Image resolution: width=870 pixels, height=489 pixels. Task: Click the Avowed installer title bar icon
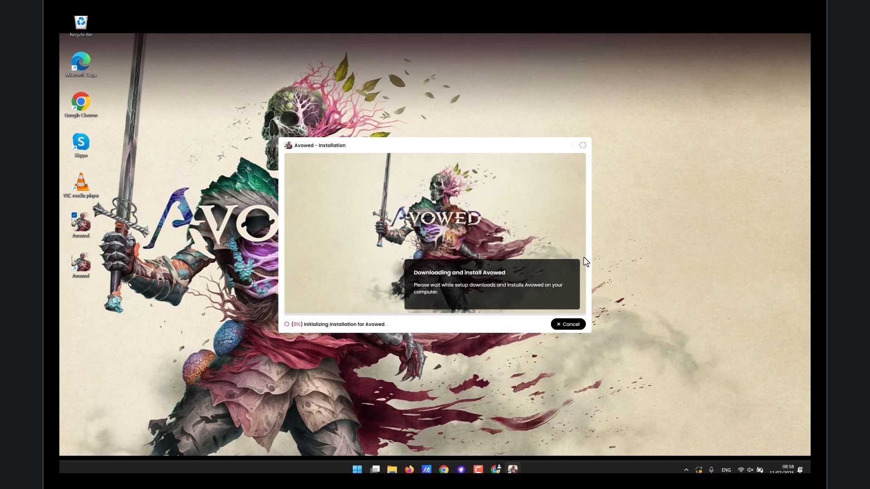288,145
